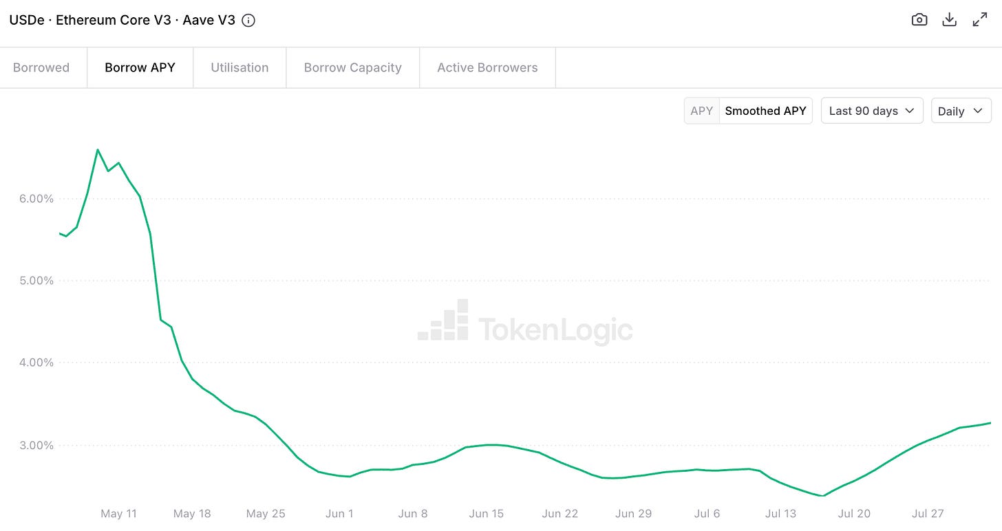The height and width of the screenshot is (531, 1002).
Task: Click the May 25 date label
Action: [x=265, y=513]
